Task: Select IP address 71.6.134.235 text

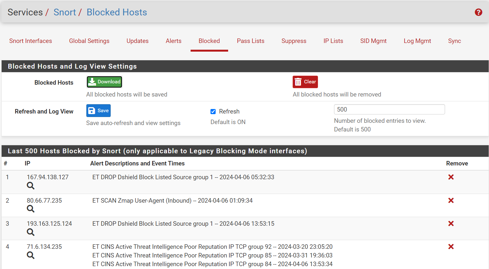Action: coord(44,247)
